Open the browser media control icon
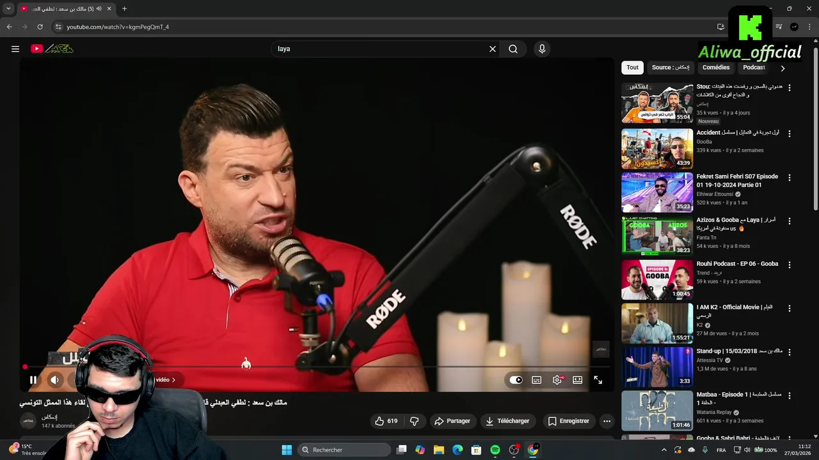The width and height of the screenshot is (819, 460). coord(779,27)
